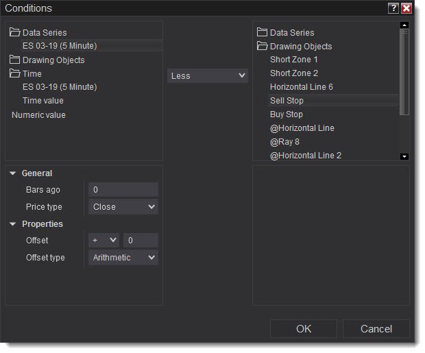Click the help question mark icon
Viewport: 425px width, 353px height.
(x=393, y=8)
